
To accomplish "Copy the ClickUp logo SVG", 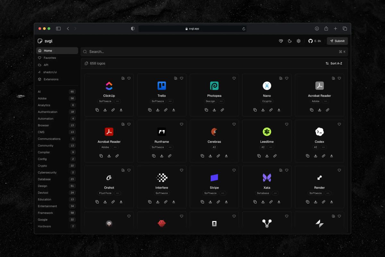I will (x=97, y=110).
